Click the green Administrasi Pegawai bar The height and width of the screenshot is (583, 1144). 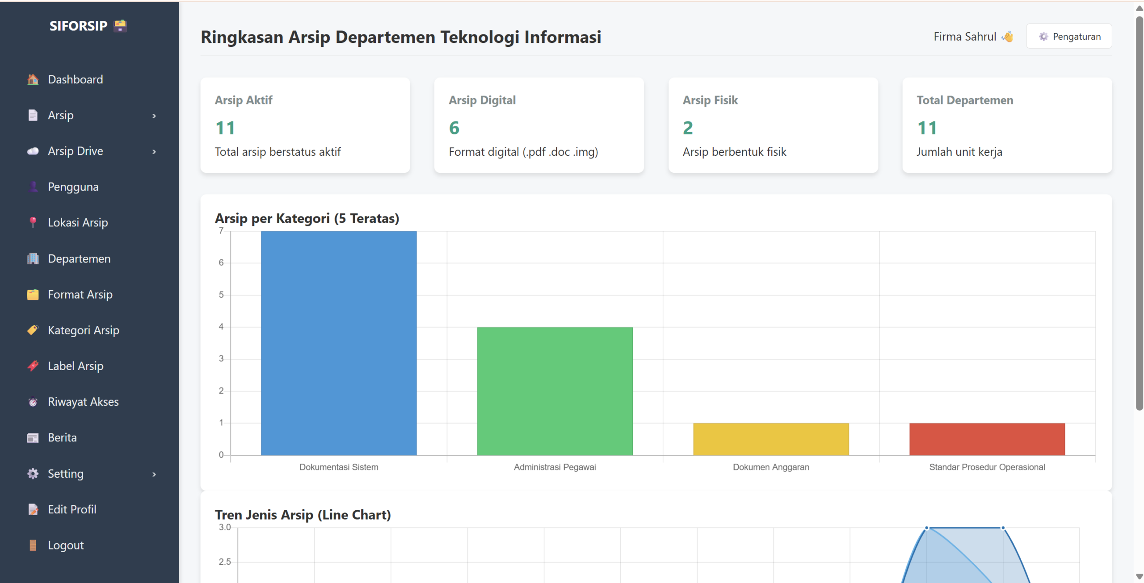(x=555, y=391)
